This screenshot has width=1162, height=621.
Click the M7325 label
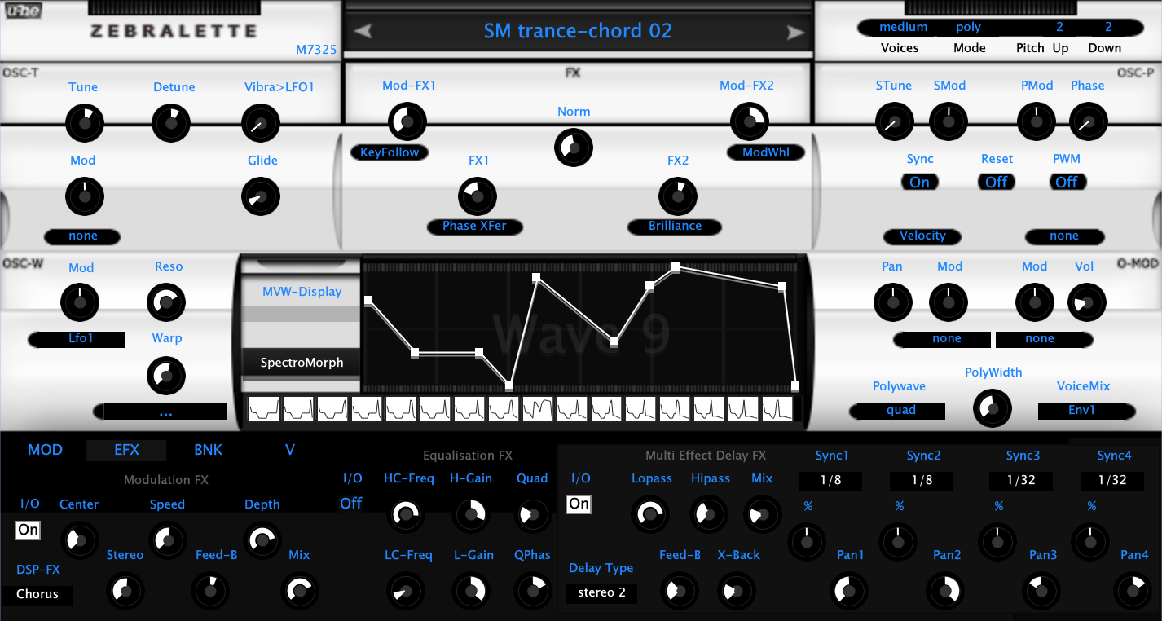tap(316, 50)
